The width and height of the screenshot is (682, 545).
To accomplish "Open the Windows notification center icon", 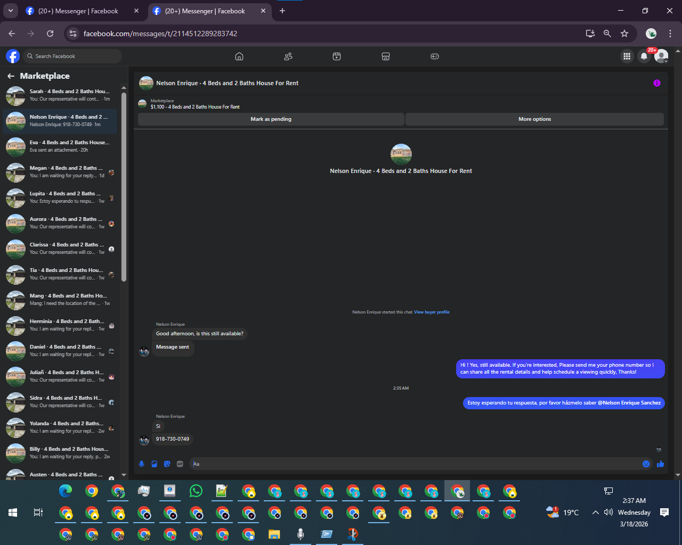I will (x=664, y=513).
